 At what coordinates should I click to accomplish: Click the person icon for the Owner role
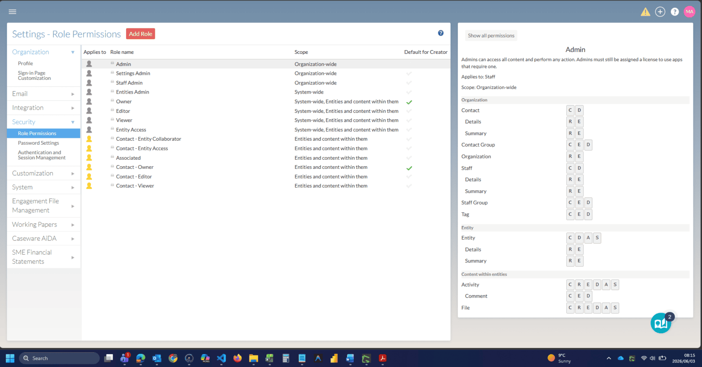(89, 101)
